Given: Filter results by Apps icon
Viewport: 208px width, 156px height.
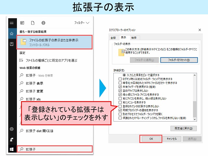Looking at the screenshot, I should pos(22,23).
